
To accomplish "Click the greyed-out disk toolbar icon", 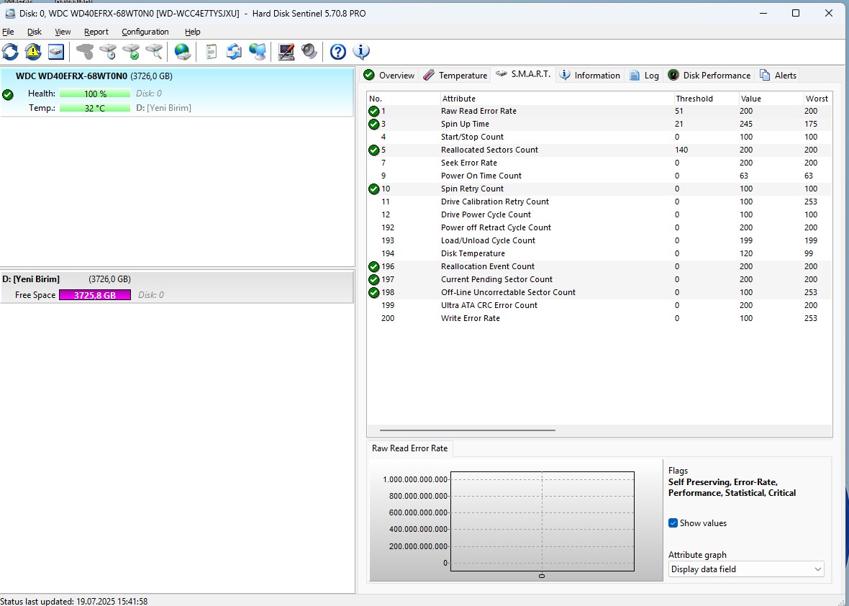I will 84,52.
